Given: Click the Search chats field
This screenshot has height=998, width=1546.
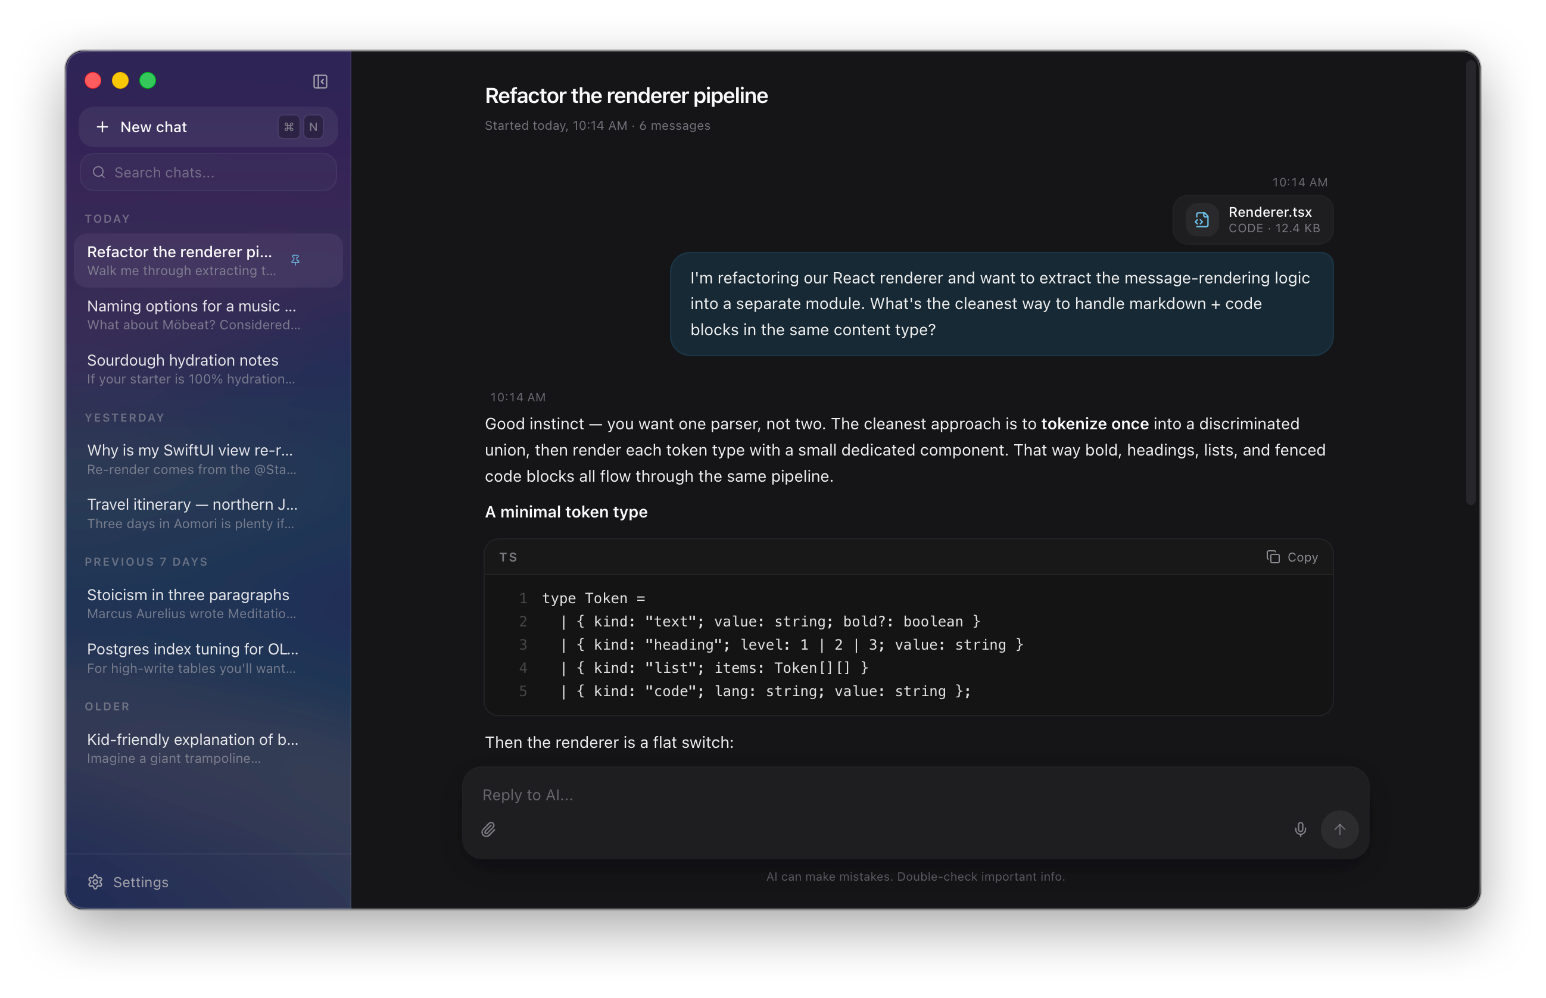Looking at the screenshot, I should tap(208, 172).
